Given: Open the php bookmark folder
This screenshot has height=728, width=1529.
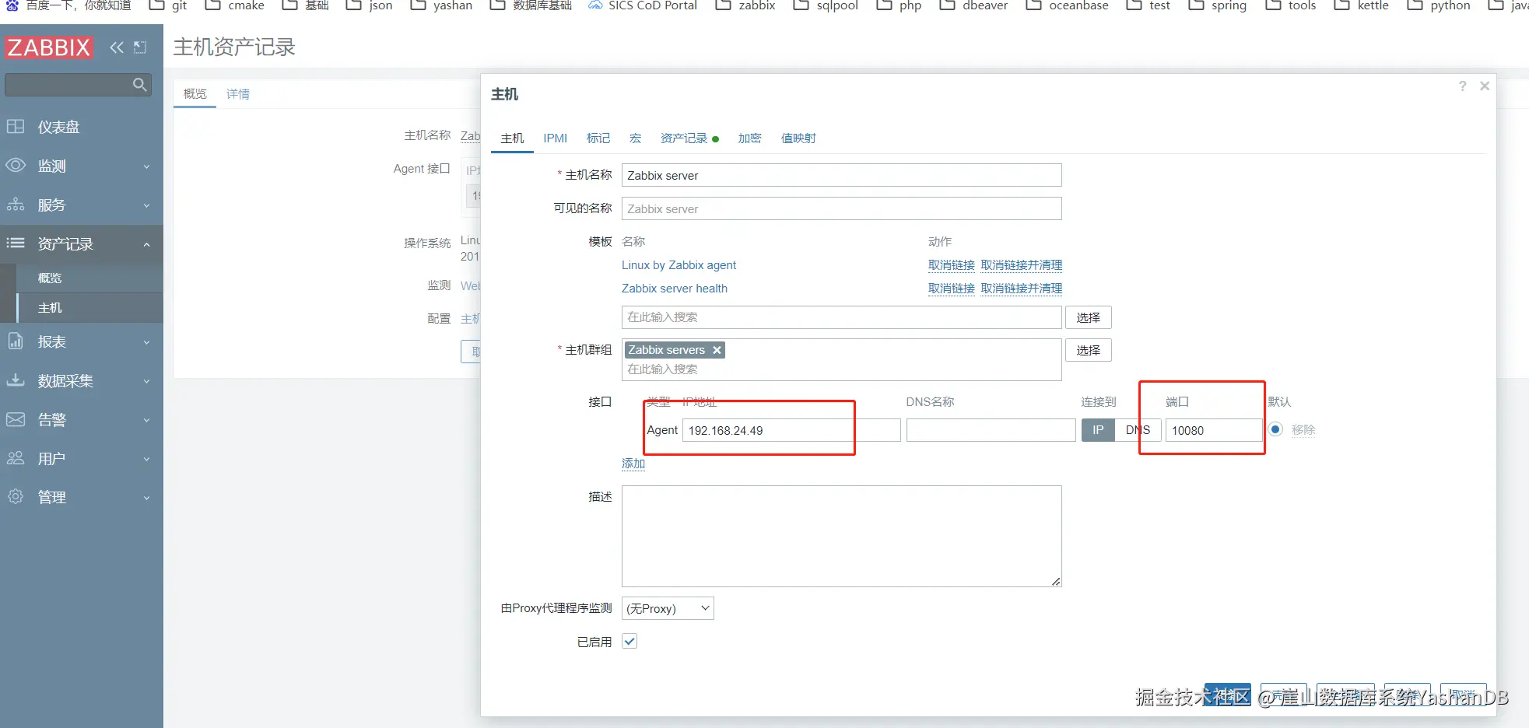Looking at the screenshot, I should tap(899, 5).
